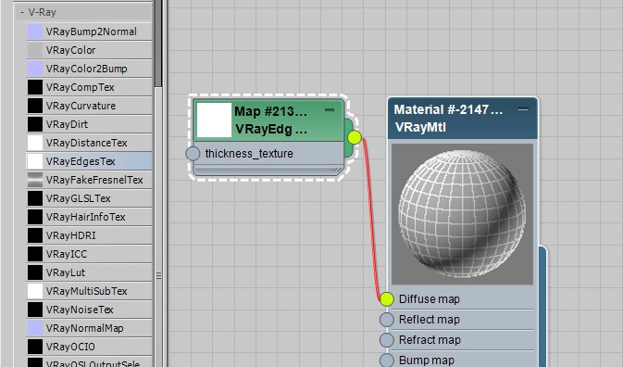Click the Bump map slot label

point(427,361)
